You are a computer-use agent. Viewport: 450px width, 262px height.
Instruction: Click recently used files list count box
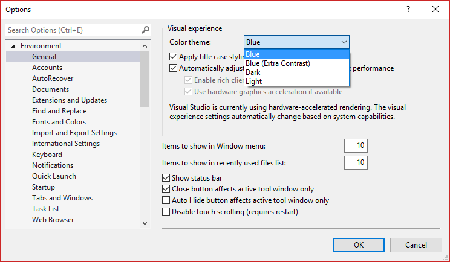point(356,162)
